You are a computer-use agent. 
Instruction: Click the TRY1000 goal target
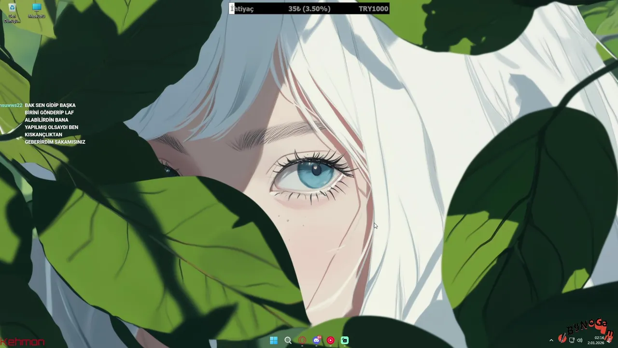(373, 9)
